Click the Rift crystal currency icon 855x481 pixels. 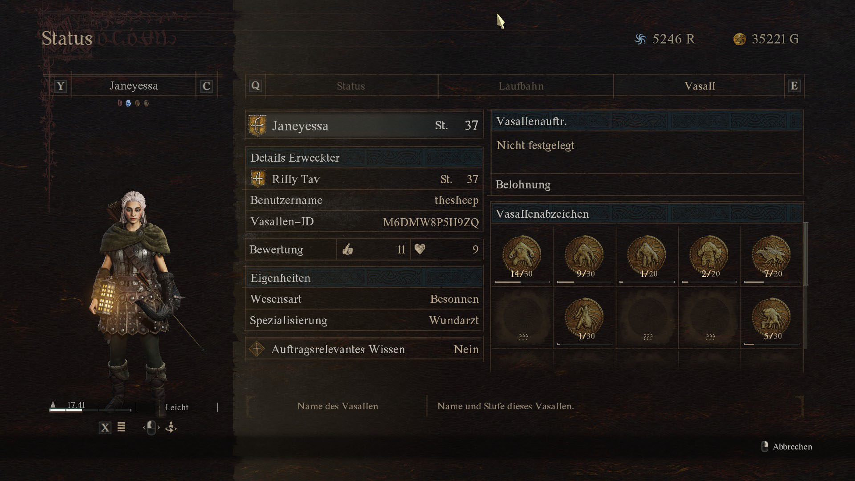coord(640,39)
